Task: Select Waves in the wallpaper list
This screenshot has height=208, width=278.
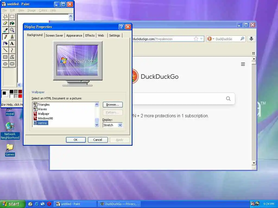Action: click(42, 109)
